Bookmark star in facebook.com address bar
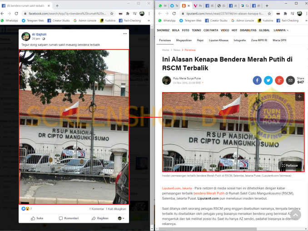The width and height of the screenshot is (308, 231). [x=112, y=14]
